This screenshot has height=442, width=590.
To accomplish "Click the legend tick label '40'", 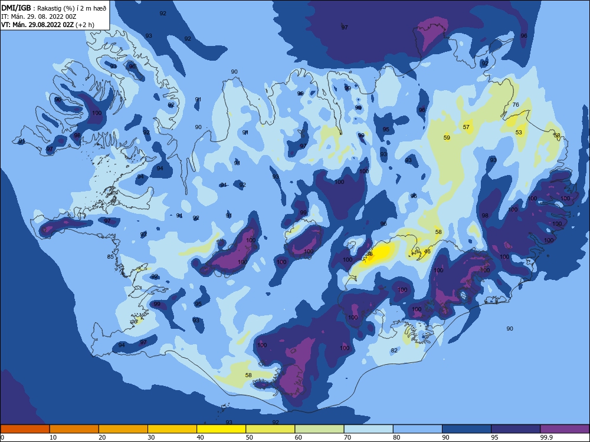I will [201, 437].
